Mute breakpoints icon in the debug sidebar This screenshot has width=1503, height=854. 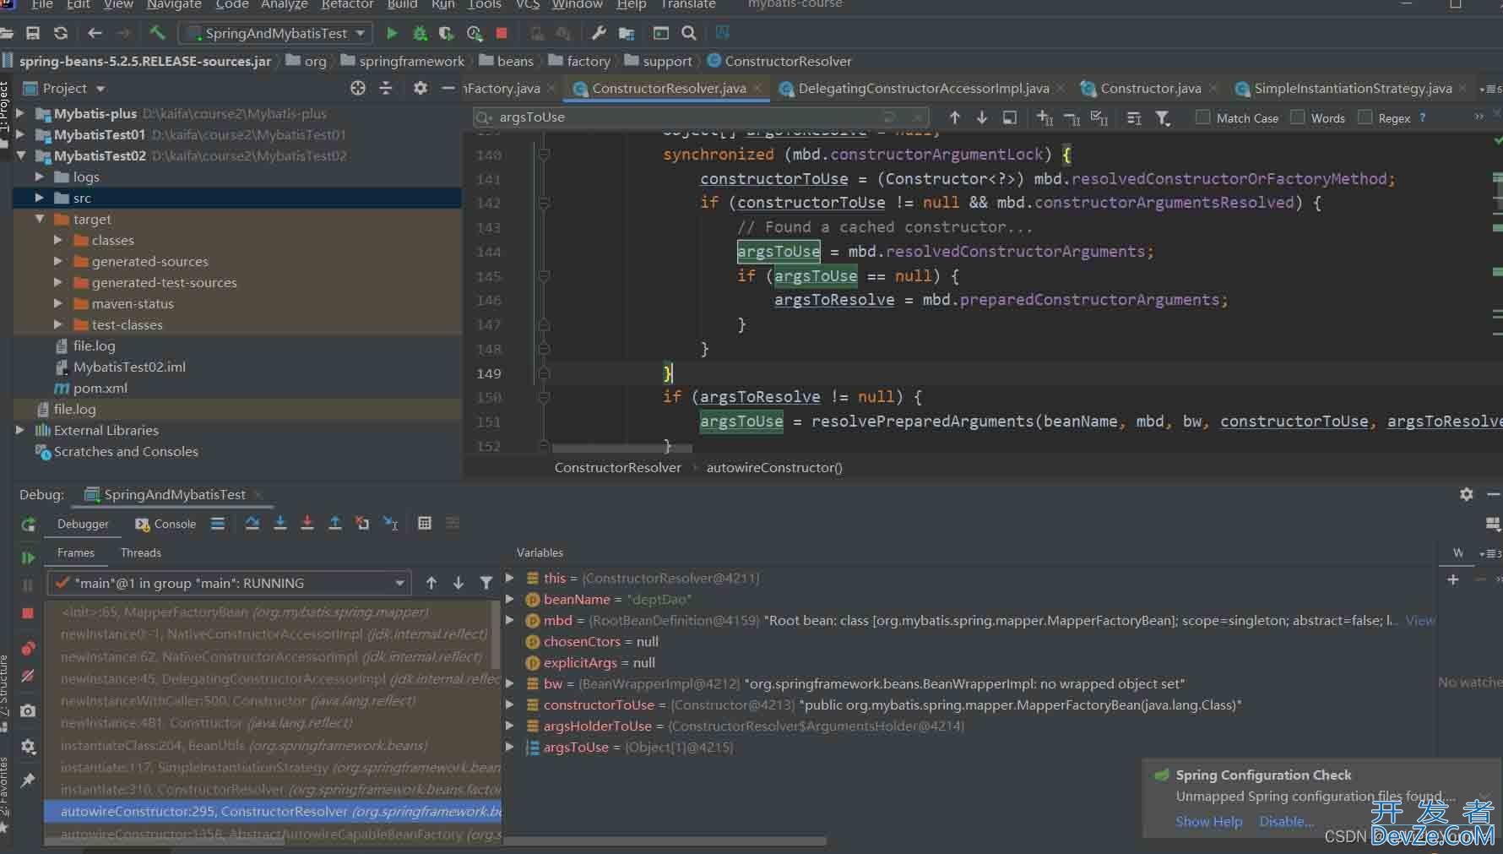pos(28,676)
